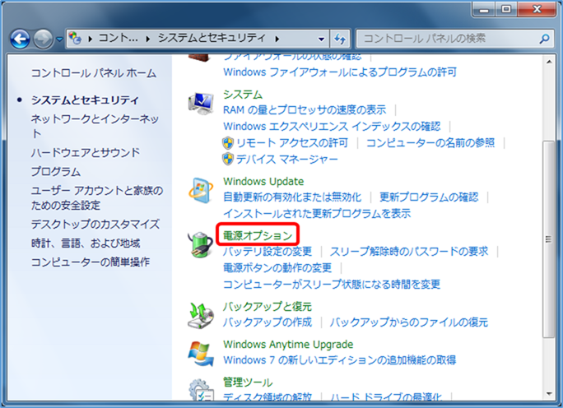563x408 pixels.
Task: Open ユーザー アカウントと家族のための安全設定 category
Action: 97,197
